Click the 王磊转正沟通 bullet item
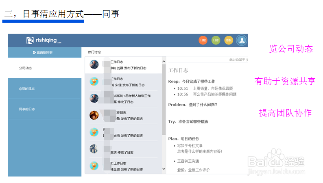 coord(188,161)
